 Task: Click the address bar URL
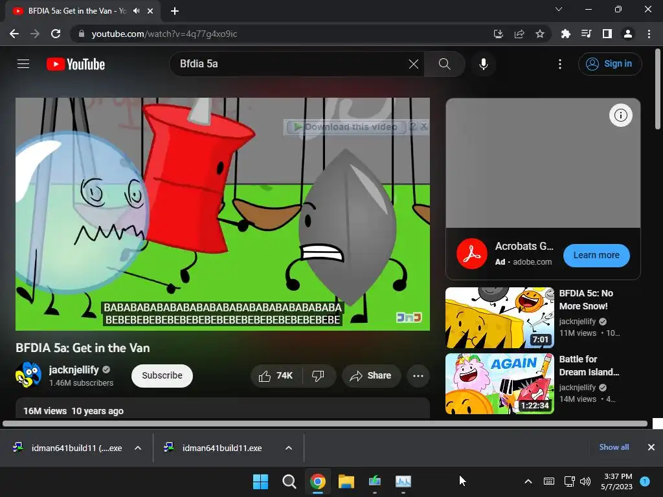(x=164, y=34)
